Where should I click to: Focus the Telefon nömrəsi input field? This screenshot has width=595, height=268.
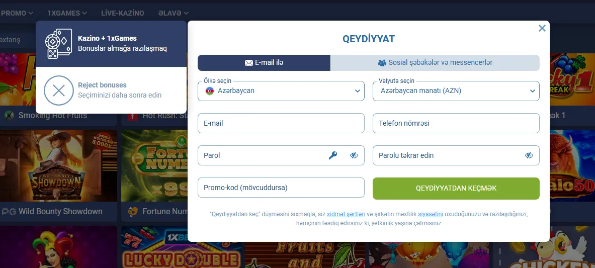[x=456, y=123]
